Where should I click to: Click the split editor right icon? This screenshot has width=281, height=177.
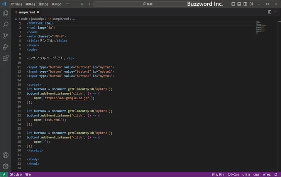[x=269, y=12]
